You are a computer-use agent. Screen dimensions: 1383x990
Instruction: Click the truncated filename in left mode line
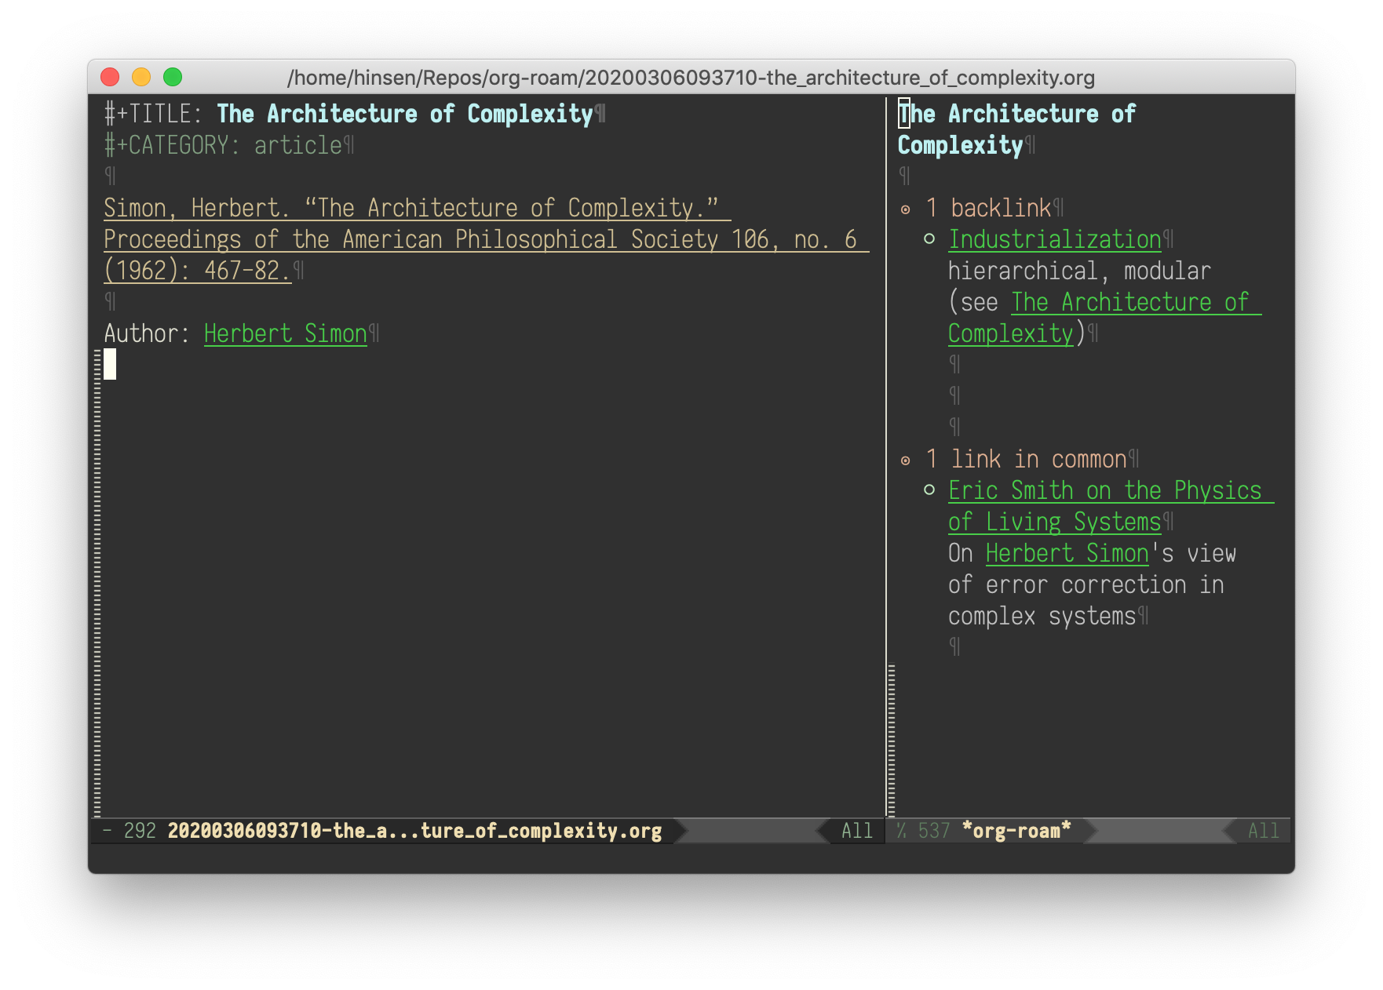414,831
